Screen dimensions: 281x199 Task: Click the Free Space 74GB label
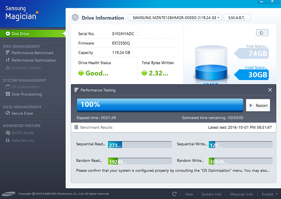click(252, 53)
